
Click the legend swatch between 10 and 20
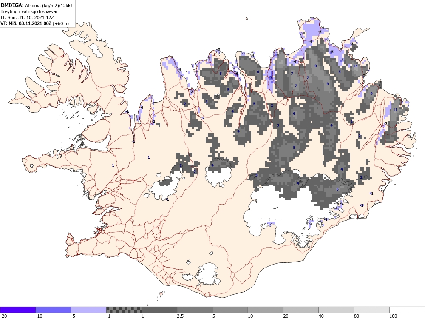[266, 310]
